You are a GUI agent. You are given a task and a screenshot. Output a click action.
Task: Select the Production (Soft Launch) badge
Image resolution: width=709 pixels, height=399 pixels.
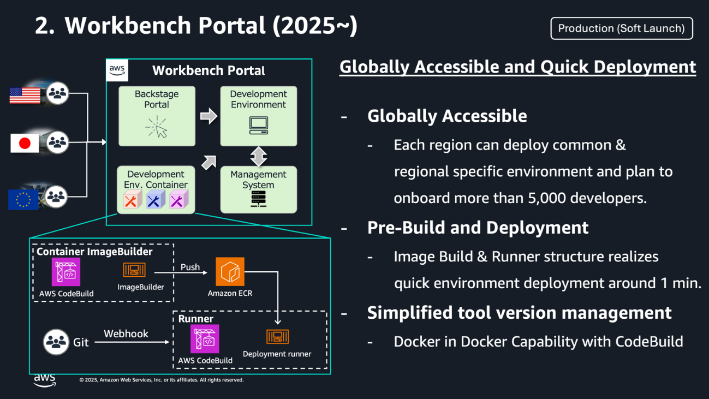pyautogui.click(x=621, y=28)
